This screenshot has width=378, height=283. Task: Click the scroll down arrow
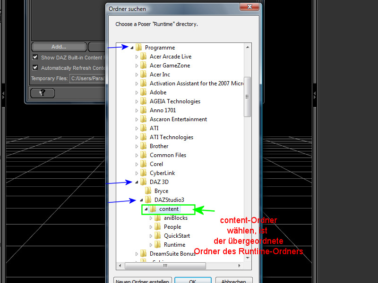(x=248, y=258)
